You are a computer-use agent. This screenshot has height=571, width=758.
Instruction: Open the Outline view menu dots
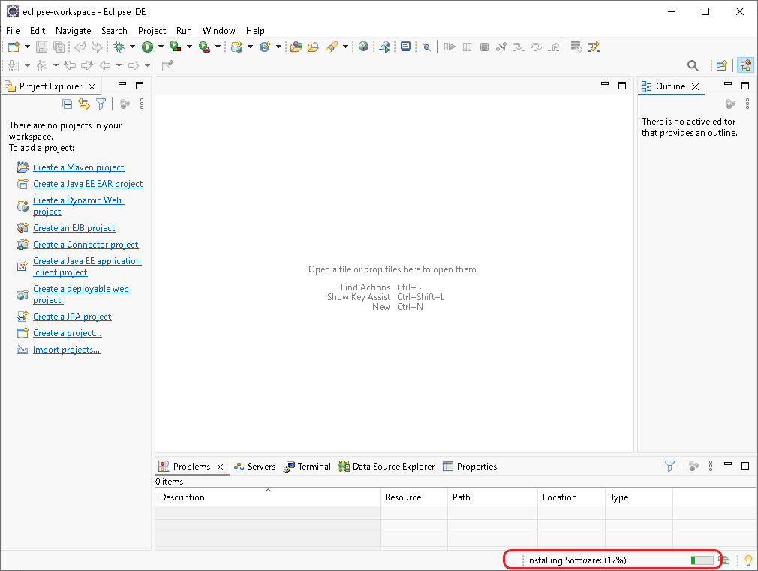click(x=747, y=104)
